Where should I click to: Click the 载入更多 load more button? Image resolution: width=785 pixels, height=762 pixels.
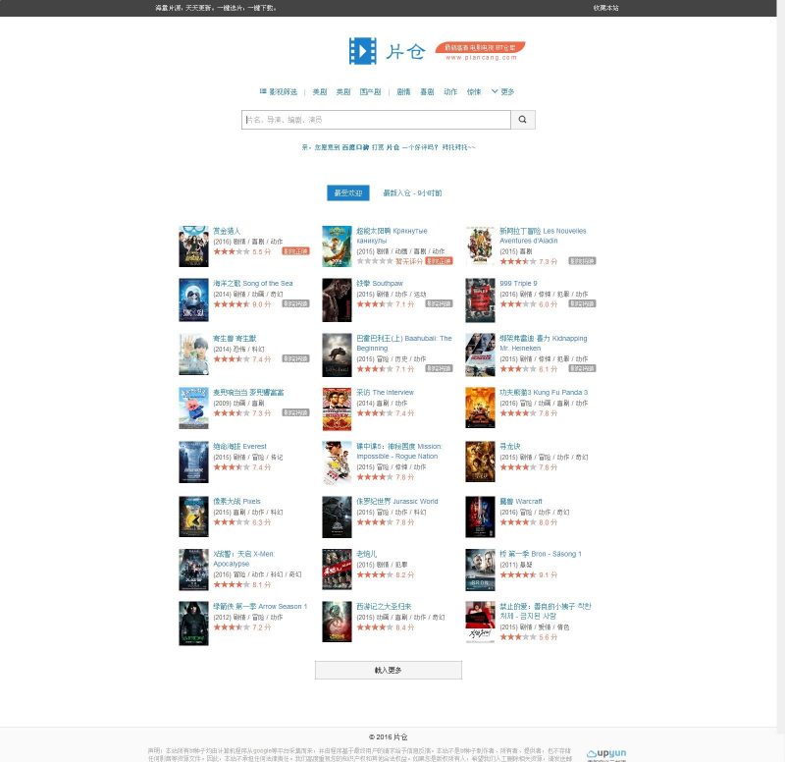pos(389,670)
